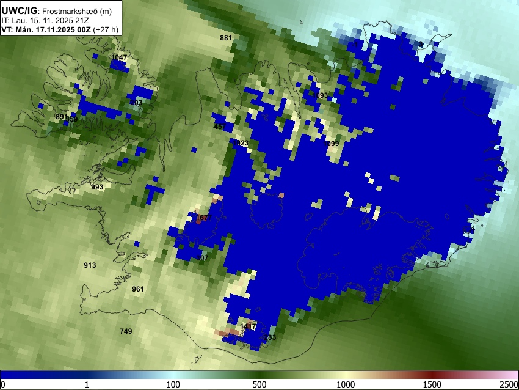Image resolution: width=519 pixels, height=390 pixels.
Task: Select the 307 value label
Action: click(x=202, y=258)
